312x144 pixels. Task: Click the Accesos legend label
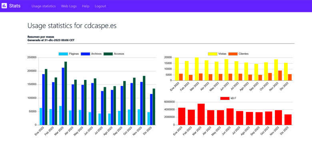click(119, 54)
